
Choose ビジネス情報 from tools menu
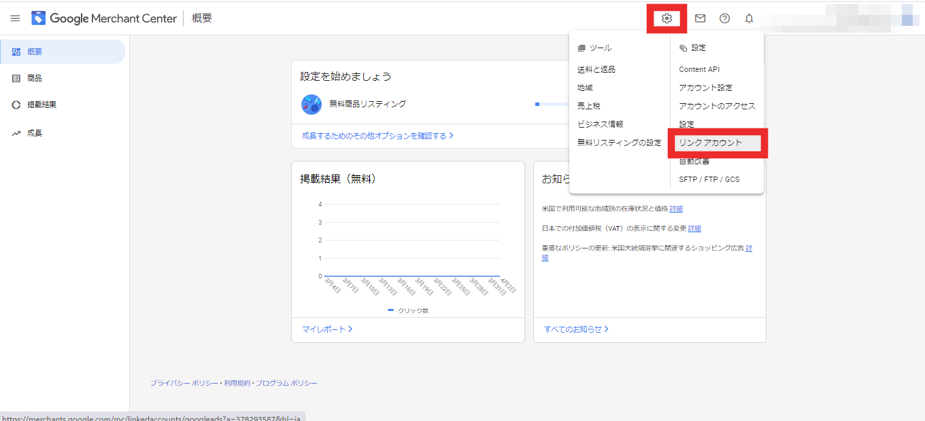coord(601,124)
